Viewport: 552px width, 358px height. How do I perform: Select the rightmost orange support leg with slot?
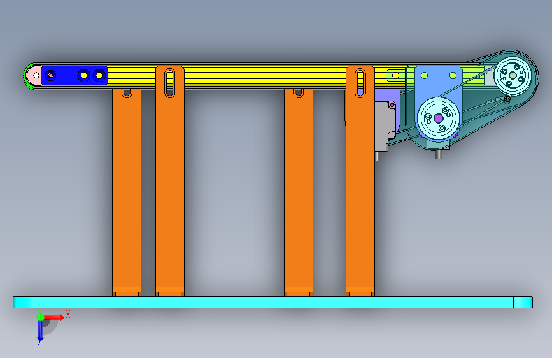(360, 182)
